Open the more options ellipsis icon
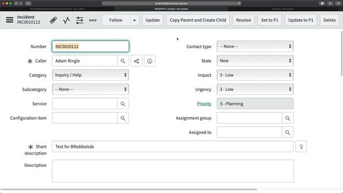343x193 pixels. coord(93,20)
